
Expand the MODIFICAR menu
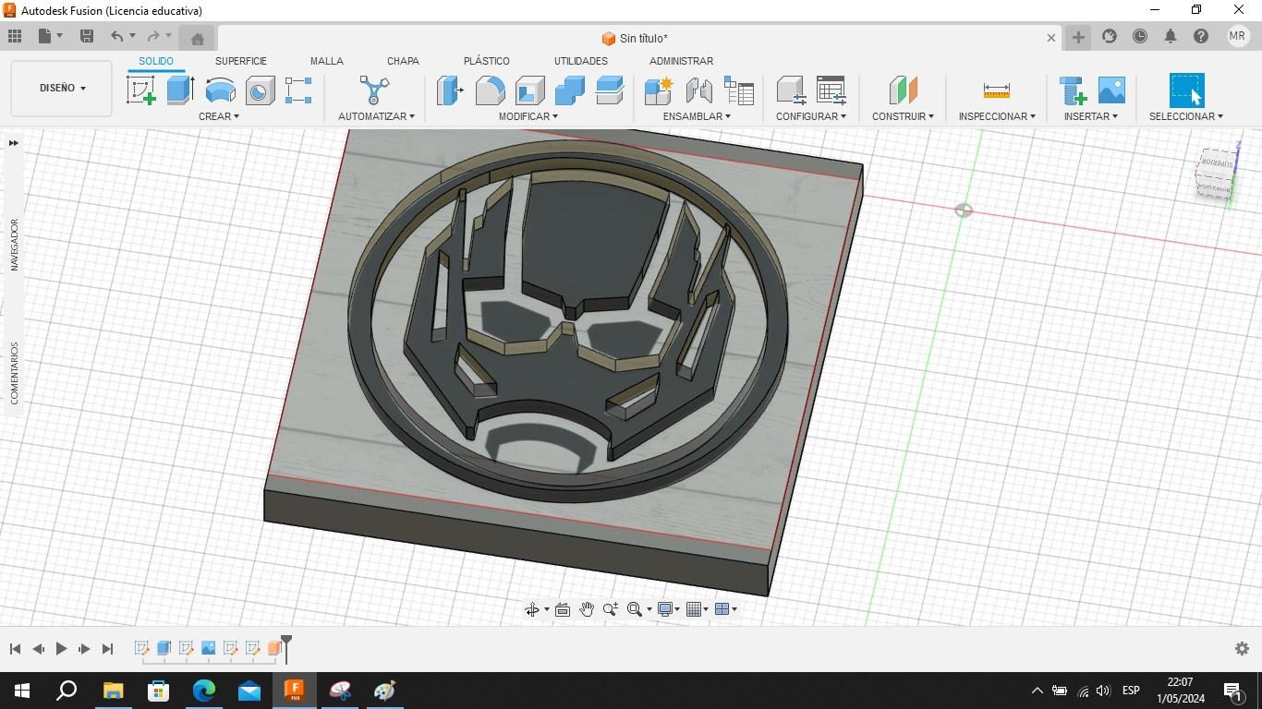tap(528, 116)
